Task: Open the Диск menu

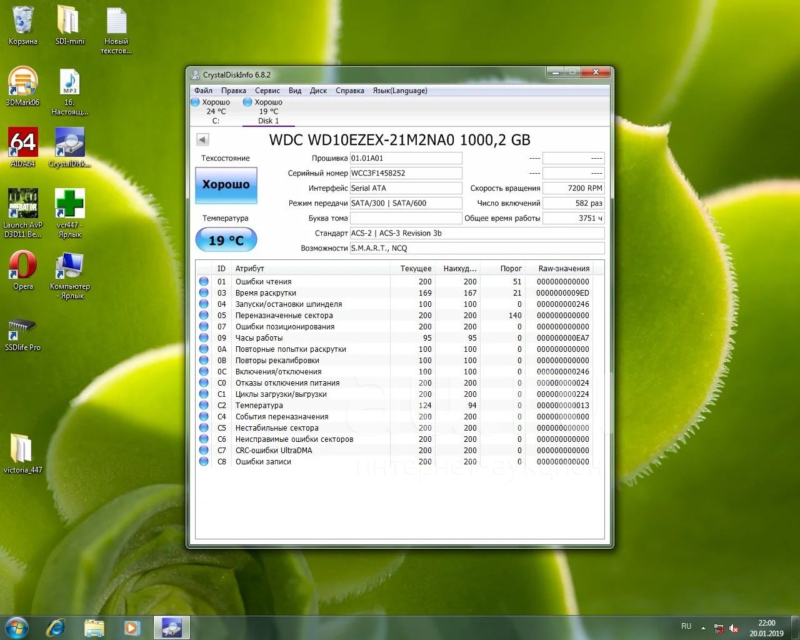Action: (x=318, y=91)
